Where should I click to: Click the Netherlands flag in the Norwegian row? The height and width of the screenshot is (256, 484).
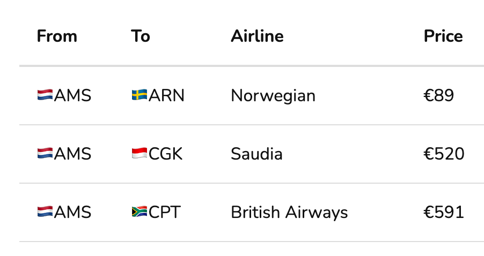click(45, 95)
